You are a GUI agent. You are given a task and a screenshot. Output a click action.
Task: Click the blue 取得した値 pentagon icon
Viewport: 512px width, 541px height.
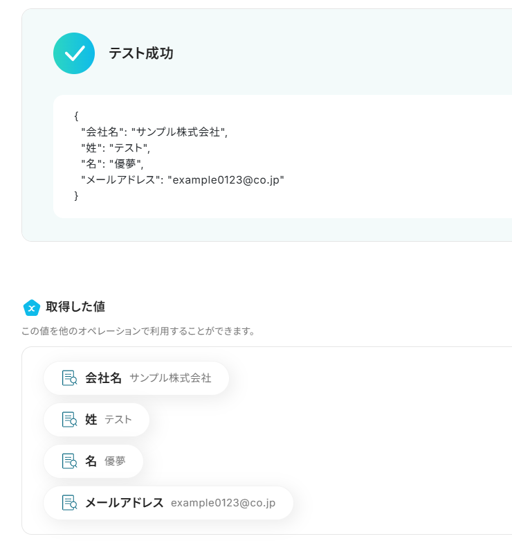pyautogui.click(x=31, y=307)
